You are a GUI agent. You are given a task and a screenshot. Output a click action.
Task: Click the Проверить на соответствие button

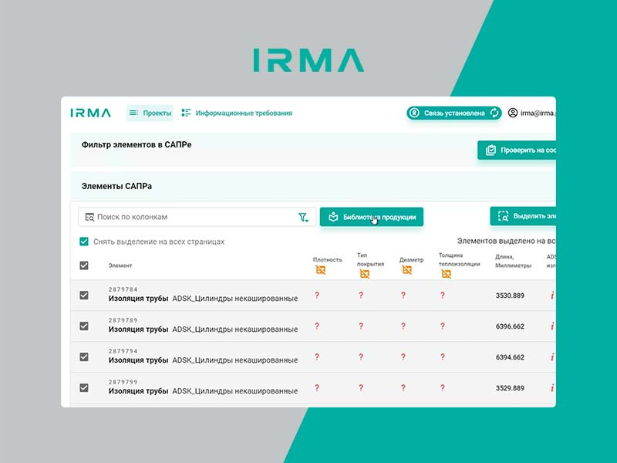[517, 150]
